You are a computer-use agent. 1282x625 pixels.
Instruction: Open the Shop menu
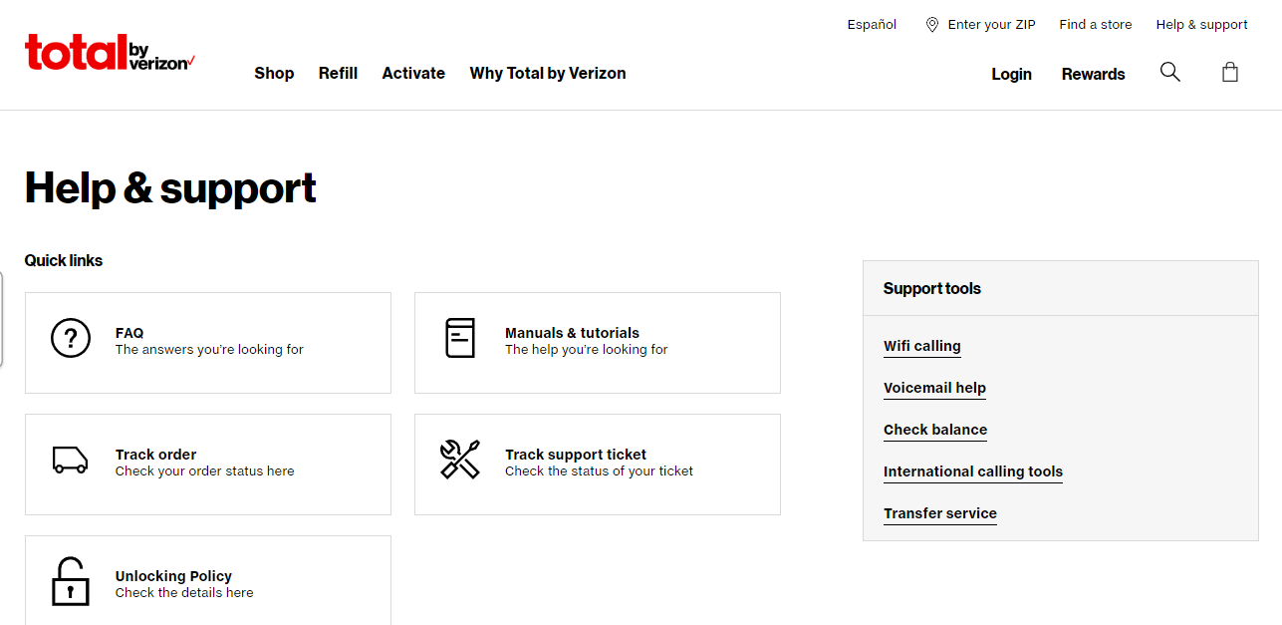tap(274, 73)
